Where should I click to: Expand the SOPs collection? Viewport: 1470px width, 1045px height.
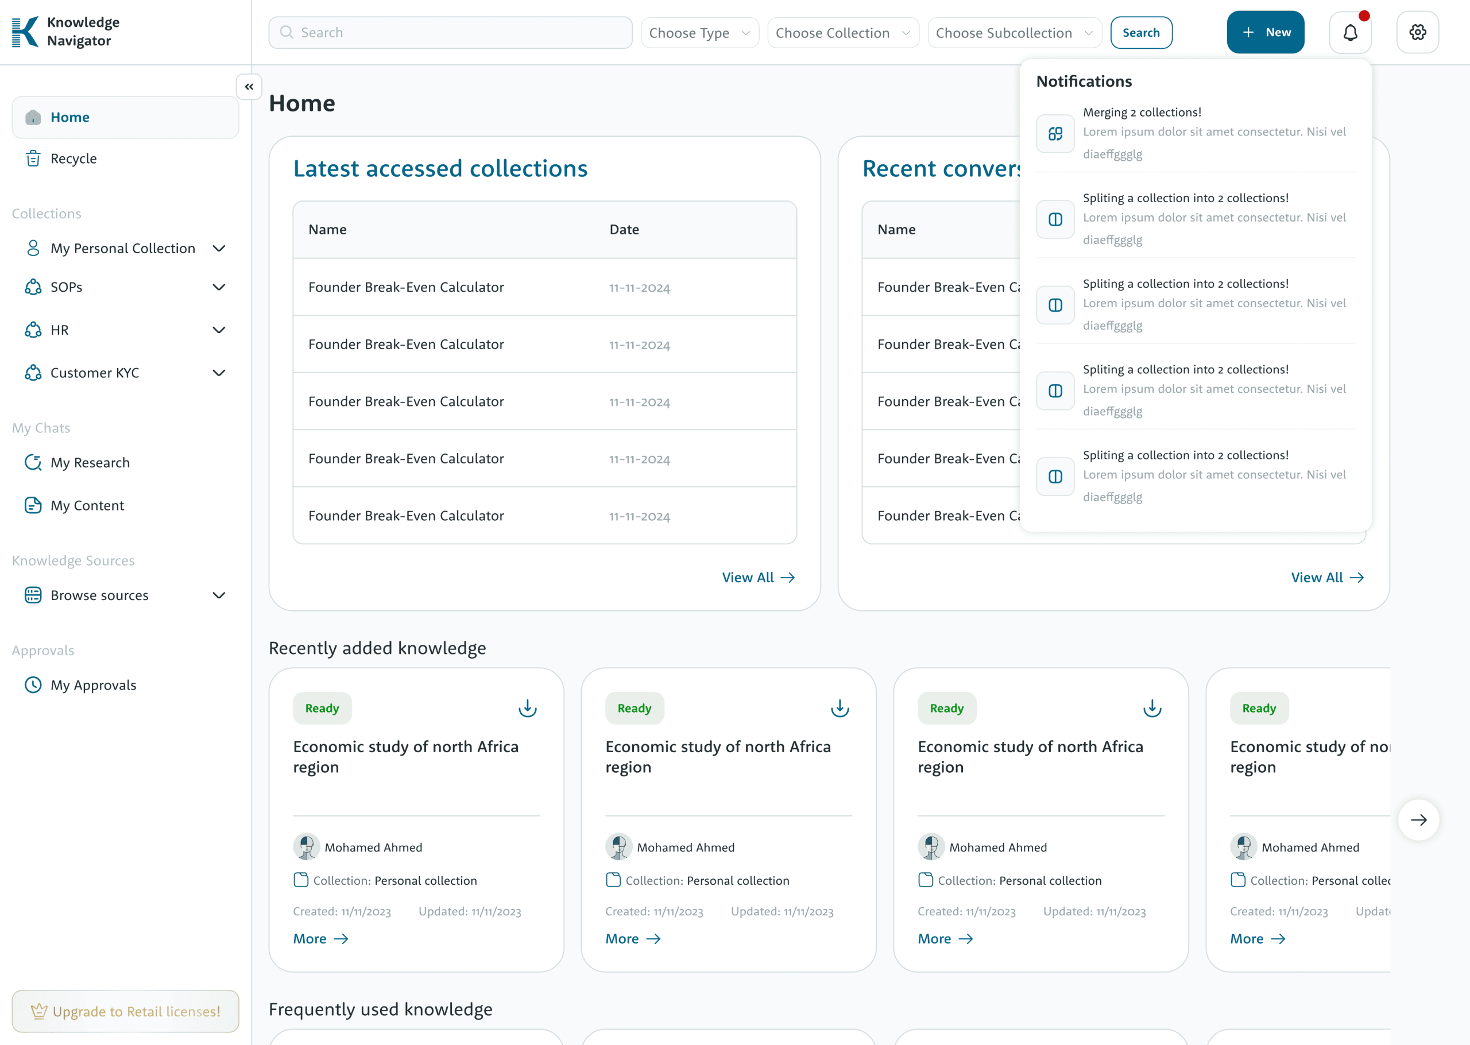point(219,287)
